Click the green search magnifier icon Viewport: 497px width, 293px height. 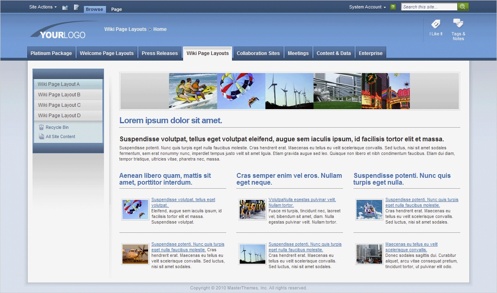click(462, 6)
